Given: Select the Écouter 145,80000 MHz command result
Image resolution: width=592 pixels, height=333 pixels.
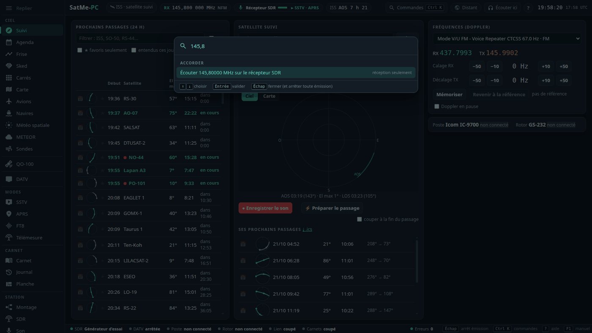Looking at the screenshot, I should coord(296,73).
